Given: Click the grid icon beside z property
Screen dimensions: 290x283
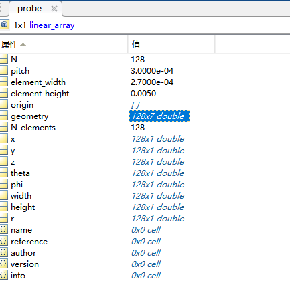Looking at the screenshot, I should pyautogui.click(x=3, y=161).
